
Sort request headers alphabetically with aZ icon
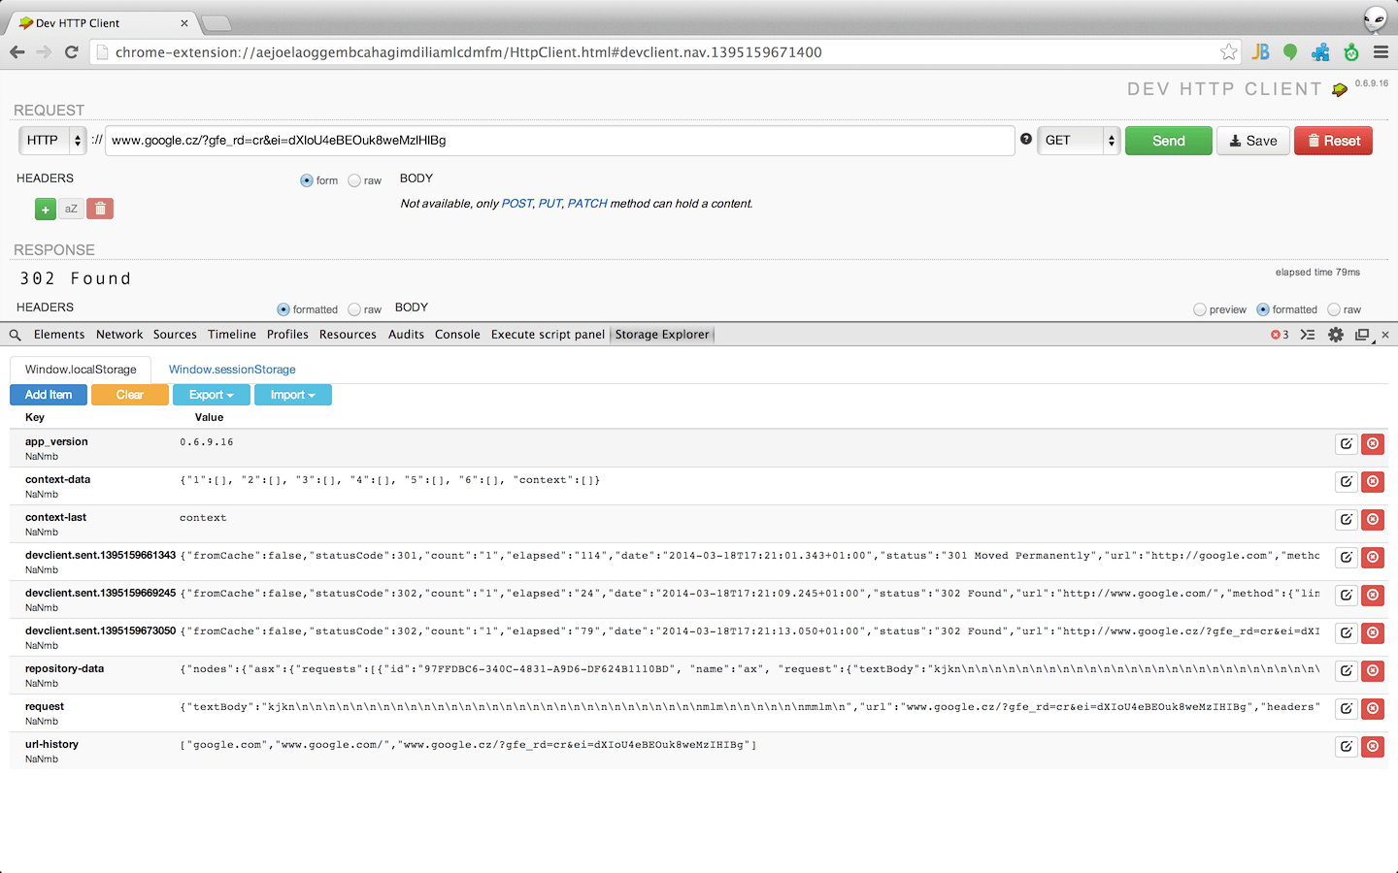[x=71, y=208]
